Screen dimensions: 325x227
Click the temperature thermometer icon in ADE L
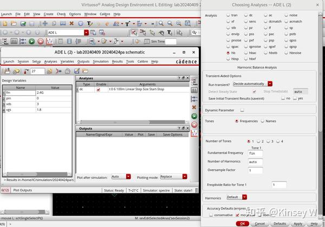point(26,71)
